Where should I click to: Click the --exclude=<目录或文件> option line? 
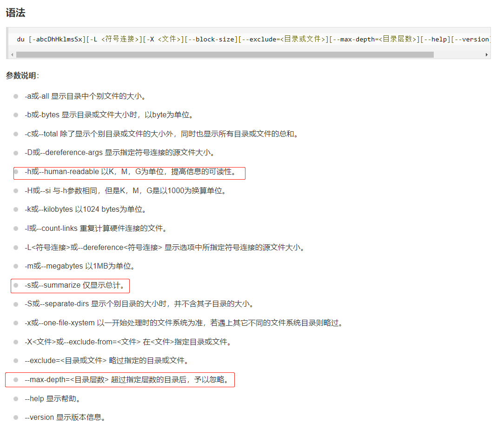(107, 361)
